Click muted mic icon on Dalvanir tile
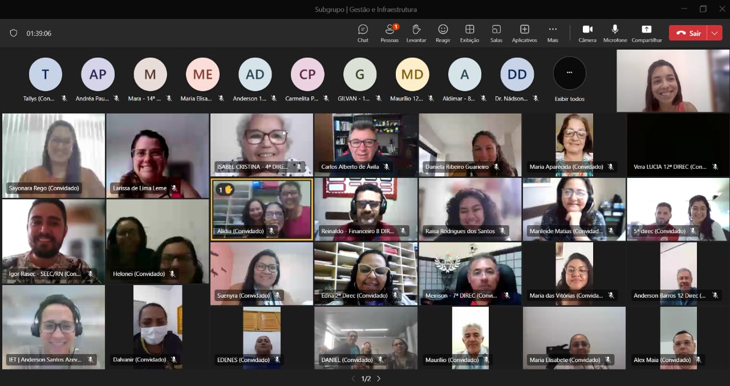This screenshot has height=386, width=730. pyautogui.click(x=174, y=360)
